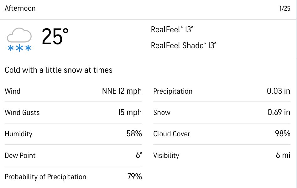Screen dimensions: 297x188
Task: Click the Precipitation row label
Action: pyautogui.click(x=173, y=91)
